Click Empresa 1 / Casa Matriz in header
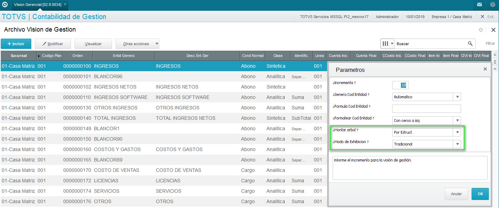This screenshot has width=499, height=208. click(x=452, y=17)
